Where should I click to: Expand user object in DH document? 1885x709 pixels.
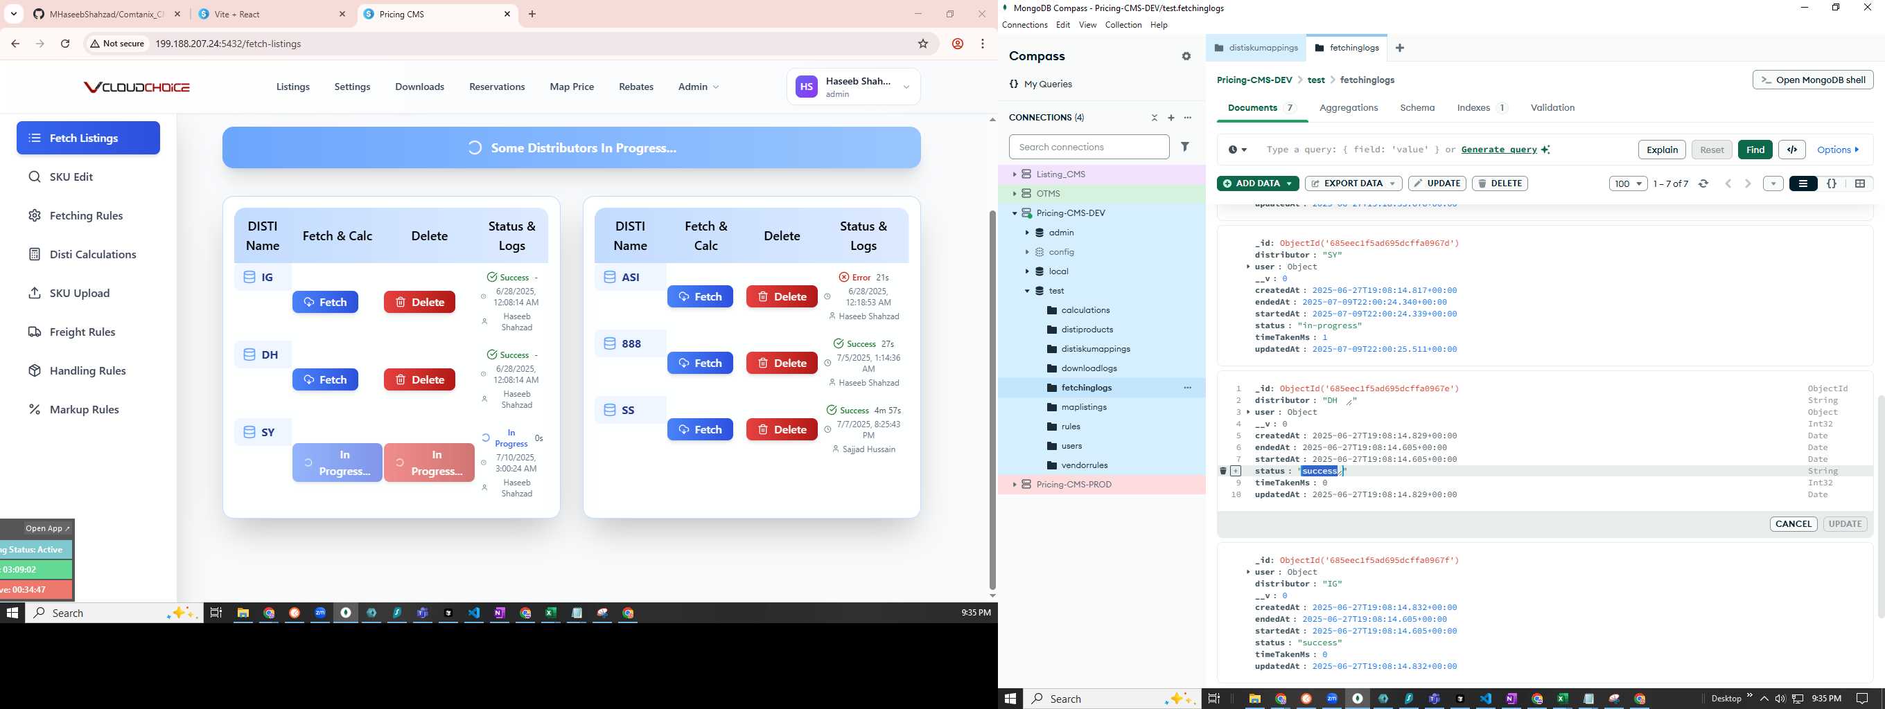(1248, 412)
